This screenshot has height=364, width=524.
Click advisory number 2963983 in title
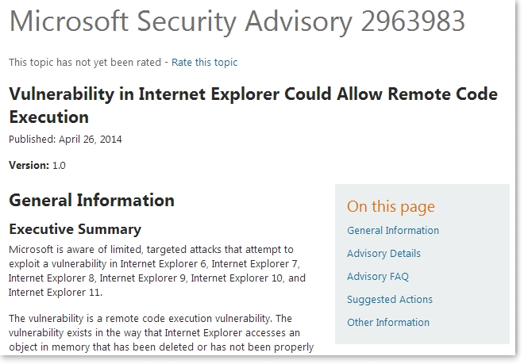coord(413,21)
